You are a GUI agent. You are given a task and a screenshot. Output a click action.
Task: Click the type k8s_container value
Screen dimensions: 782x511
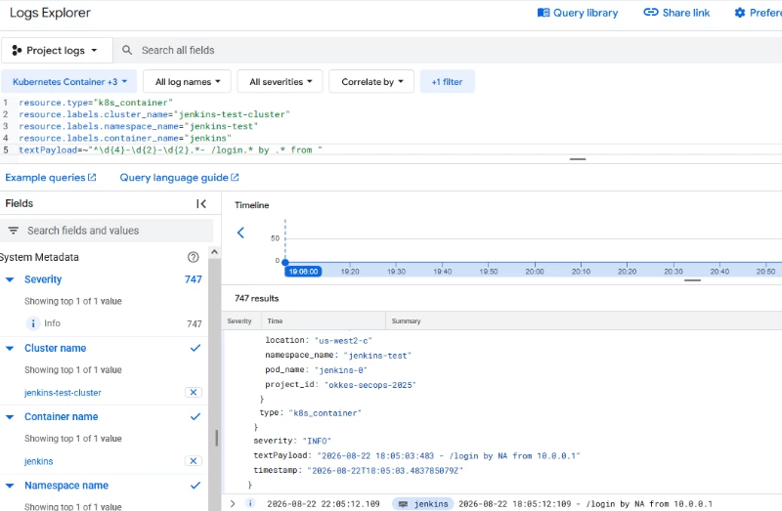pos(326,413)
